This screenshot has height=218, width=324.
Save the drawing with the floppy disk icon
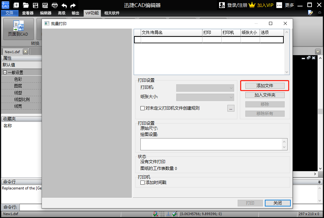(x=36, y=5)
